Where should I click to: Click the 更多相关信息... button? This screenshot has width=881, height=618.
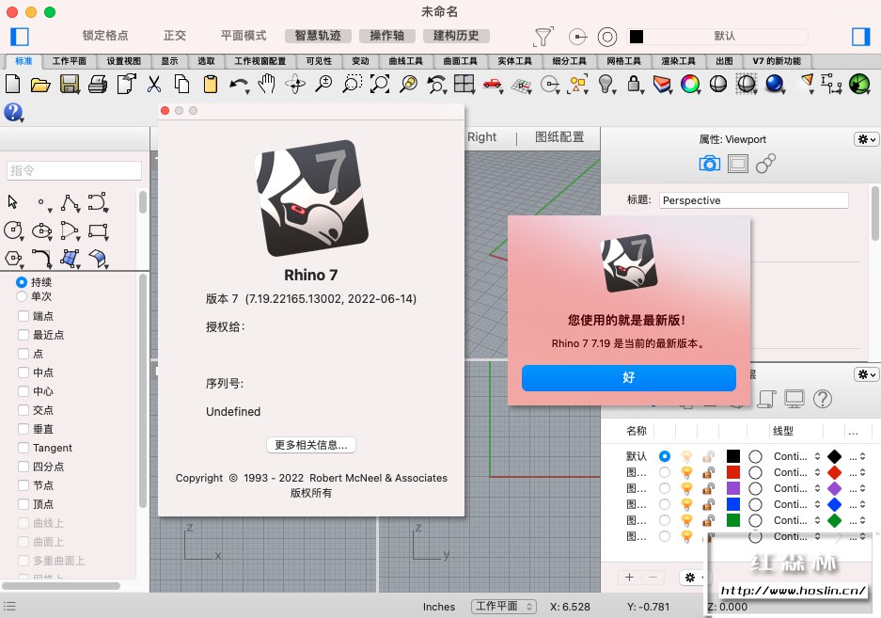pyautogui.click(x=310, y=445)
